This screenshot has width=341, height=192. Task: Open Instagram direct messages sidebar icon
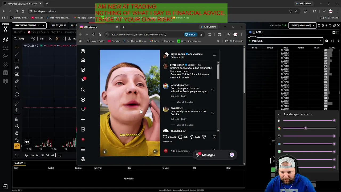(83, 79)
